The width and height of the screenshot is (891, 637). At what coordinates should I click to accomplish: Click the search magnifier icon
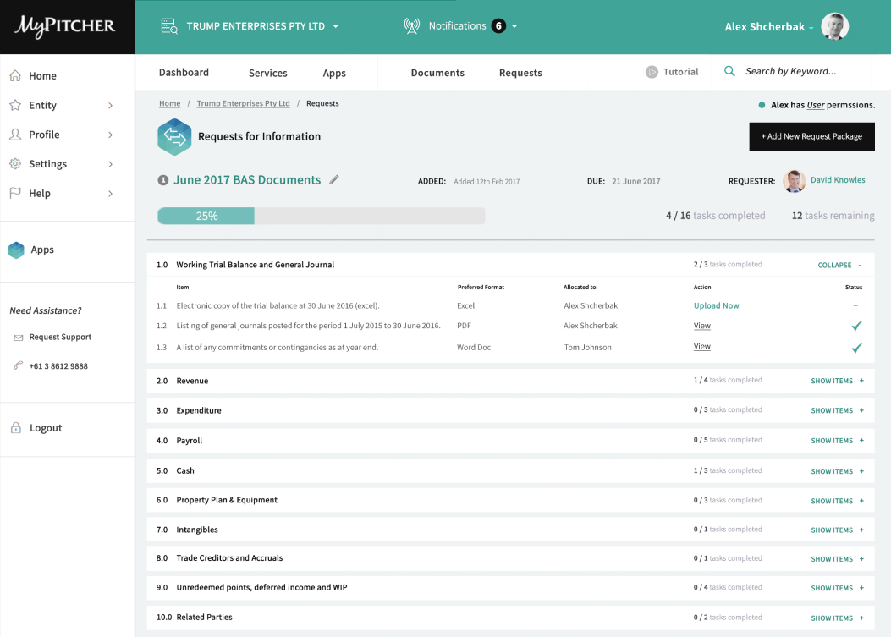(729, 72)
